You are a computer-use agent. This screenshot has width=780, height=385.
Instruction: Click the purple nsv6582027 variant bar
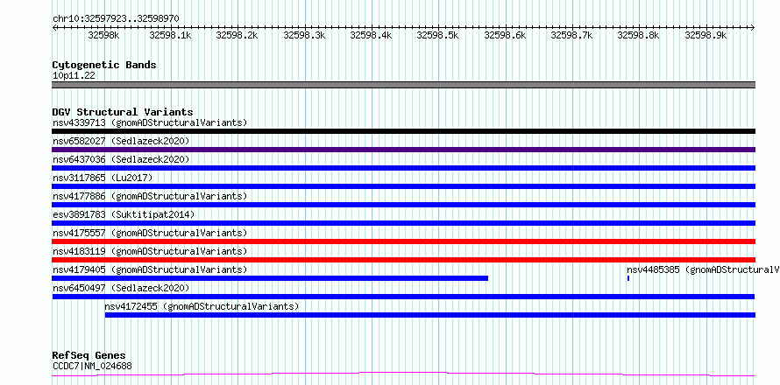click(x=404, y=150)
